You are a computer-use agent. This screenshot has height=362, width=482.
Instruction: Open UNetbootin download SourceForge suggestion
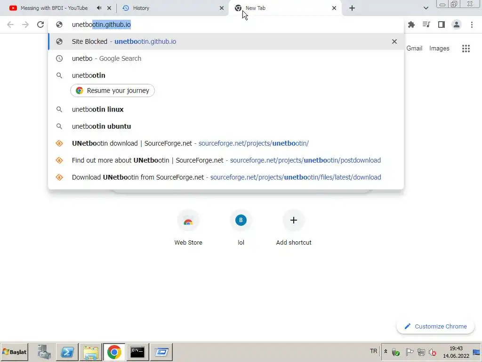(x=225, y=143)
